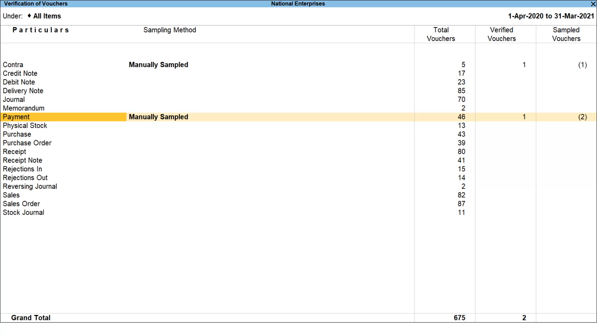The image size is (597, 336).
Task: Select the highlighted Payment row
Action: coord(298,117)
